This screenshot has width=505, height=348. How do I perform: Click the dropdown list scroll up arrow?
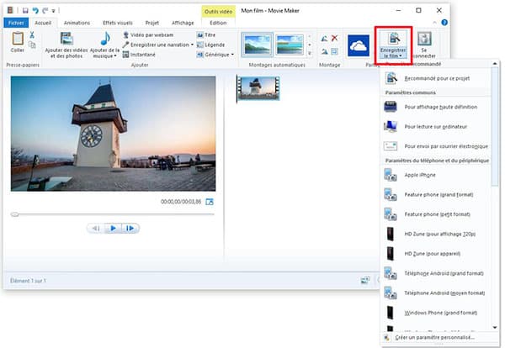(495, 64)
